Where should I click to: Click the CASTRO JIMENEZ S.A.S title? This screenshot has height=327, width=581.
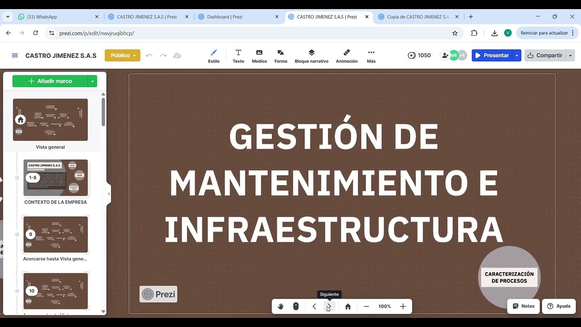[x=61, y=55]
